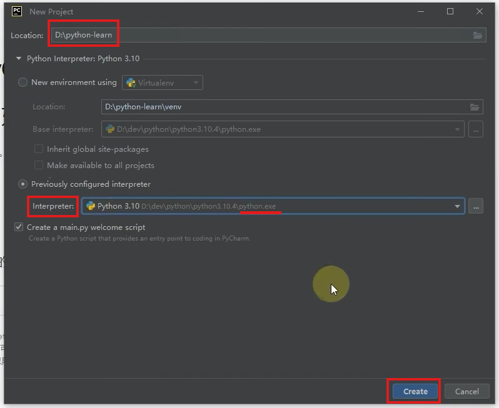499x408 pixels.
Task: Click the 'Base interpreter:' label
Action: 63,129
